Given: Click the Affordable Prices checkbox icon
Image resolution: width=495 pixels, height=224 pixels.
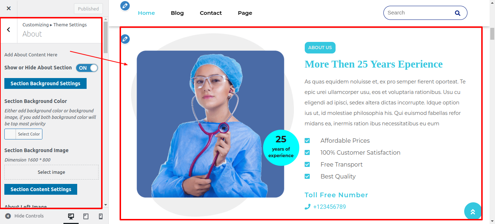Looking at the screenshot, I should point(307,141).
